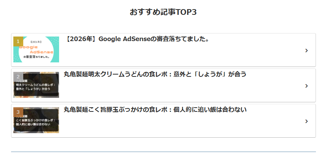Click the arrow on the こく旨豚玉ぶっかけ article
327x159 pixels.
coord(306,121)
